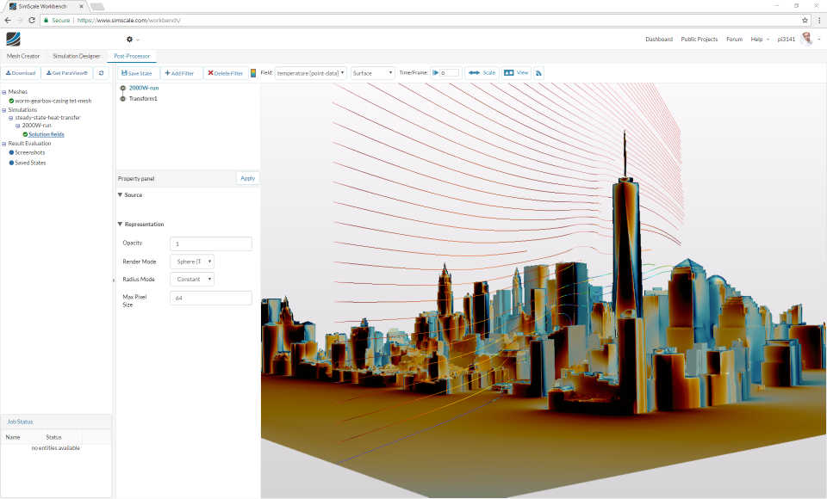Image resolution: width=827 pixels, height=499 pixels.
Task: Click the Opacity input field
Action: coord(211,243)
